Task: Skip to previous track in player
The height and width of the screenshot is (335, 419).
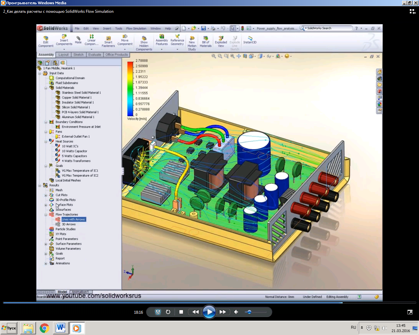Action: 195,312
